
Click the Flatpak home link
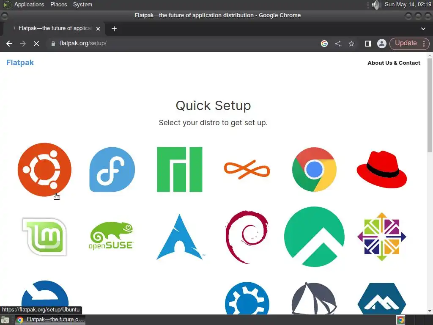click(x=20, y=63)
